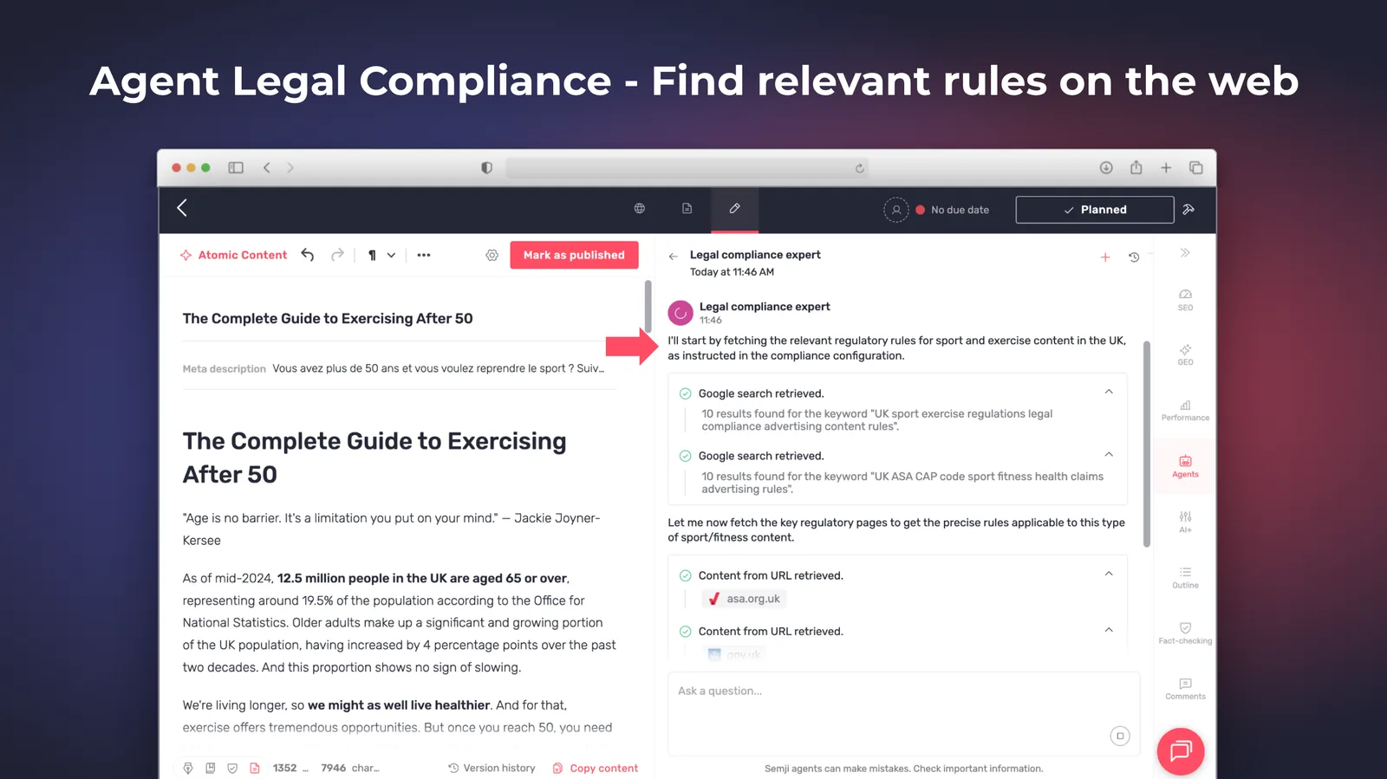
Task: Switch to the document view tab
Action: pyautogui.click(x=687, y=209)
